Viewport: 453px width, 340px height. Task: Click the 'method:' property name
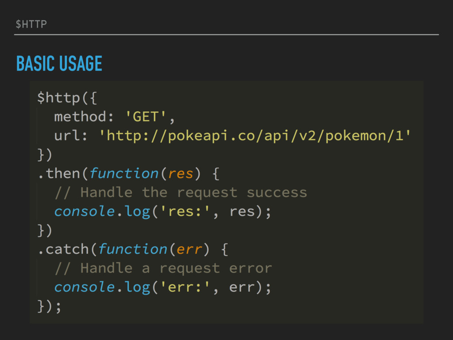pos(84,117)
